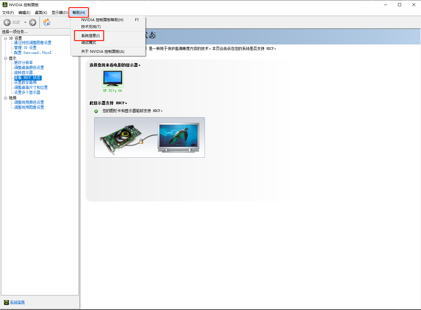This screenshot has width=421, height=310.
Task: Choose NVIDIA 控制面板帮助(H) from the menu
Action: coord(108,20)
